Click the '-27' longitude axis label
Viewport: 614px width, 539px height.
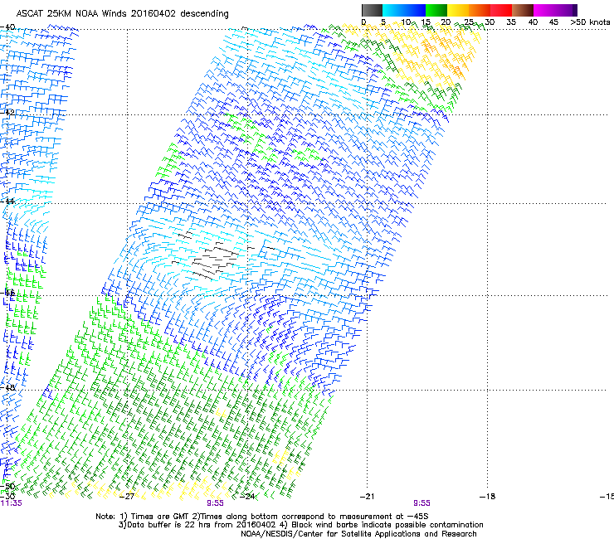pyautogui.click(x=127, y=497)
